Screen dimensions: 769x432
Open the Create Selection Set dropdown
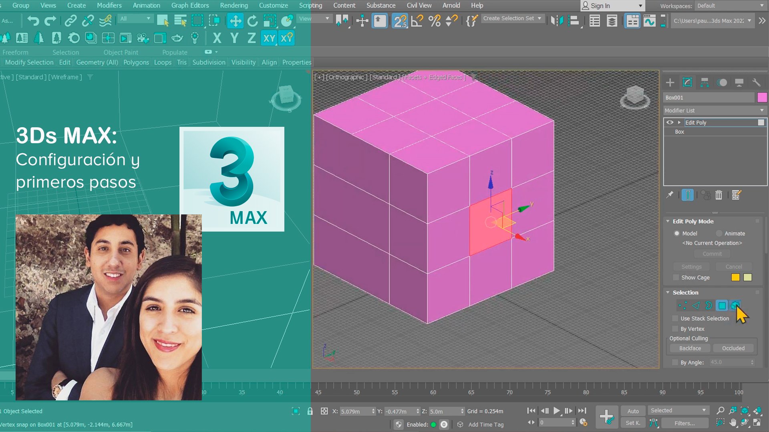pos(512,18)
